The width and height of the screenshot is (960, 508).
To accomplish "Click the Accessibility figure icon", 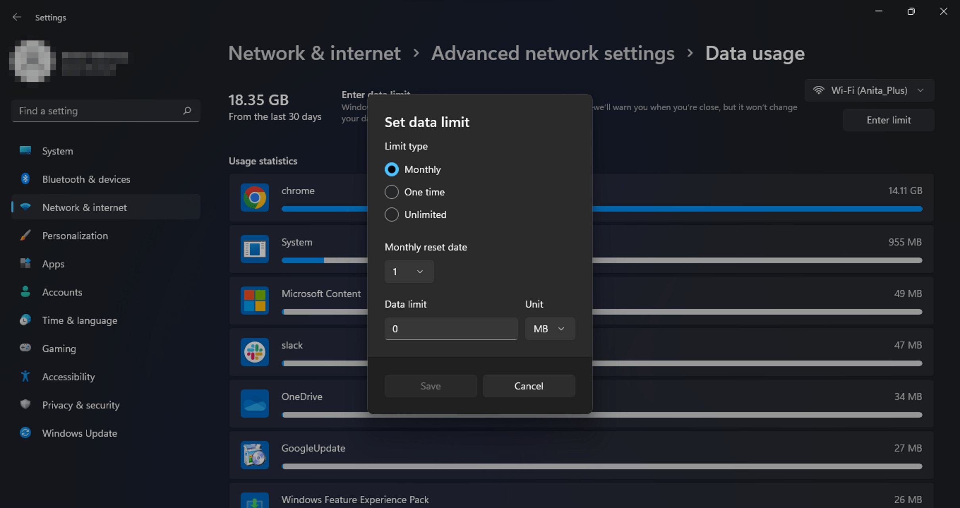I will (x=25, y=376).
